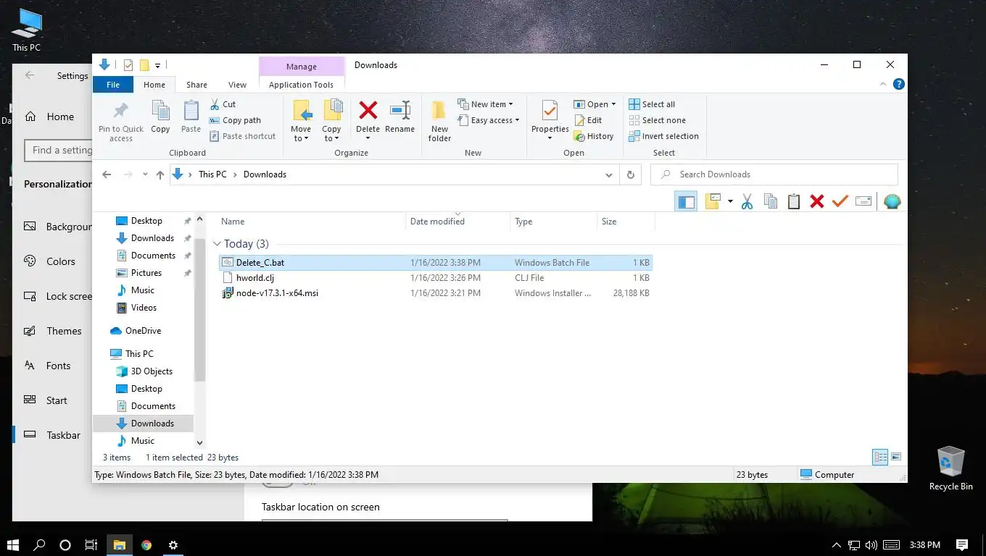Toggle the navigation pane button in the secondary toolbar
Image resolution: width=986 pixels, height=556 pixels.
(x=686, y=202)
